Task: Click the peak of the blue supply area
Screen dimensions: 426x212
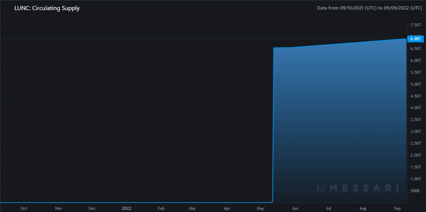Action: pos(402,40)
